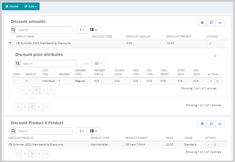235x162 pixels.
Task: Open column list dropdown in Discount amounts
Action: click(x=93, y=30)
